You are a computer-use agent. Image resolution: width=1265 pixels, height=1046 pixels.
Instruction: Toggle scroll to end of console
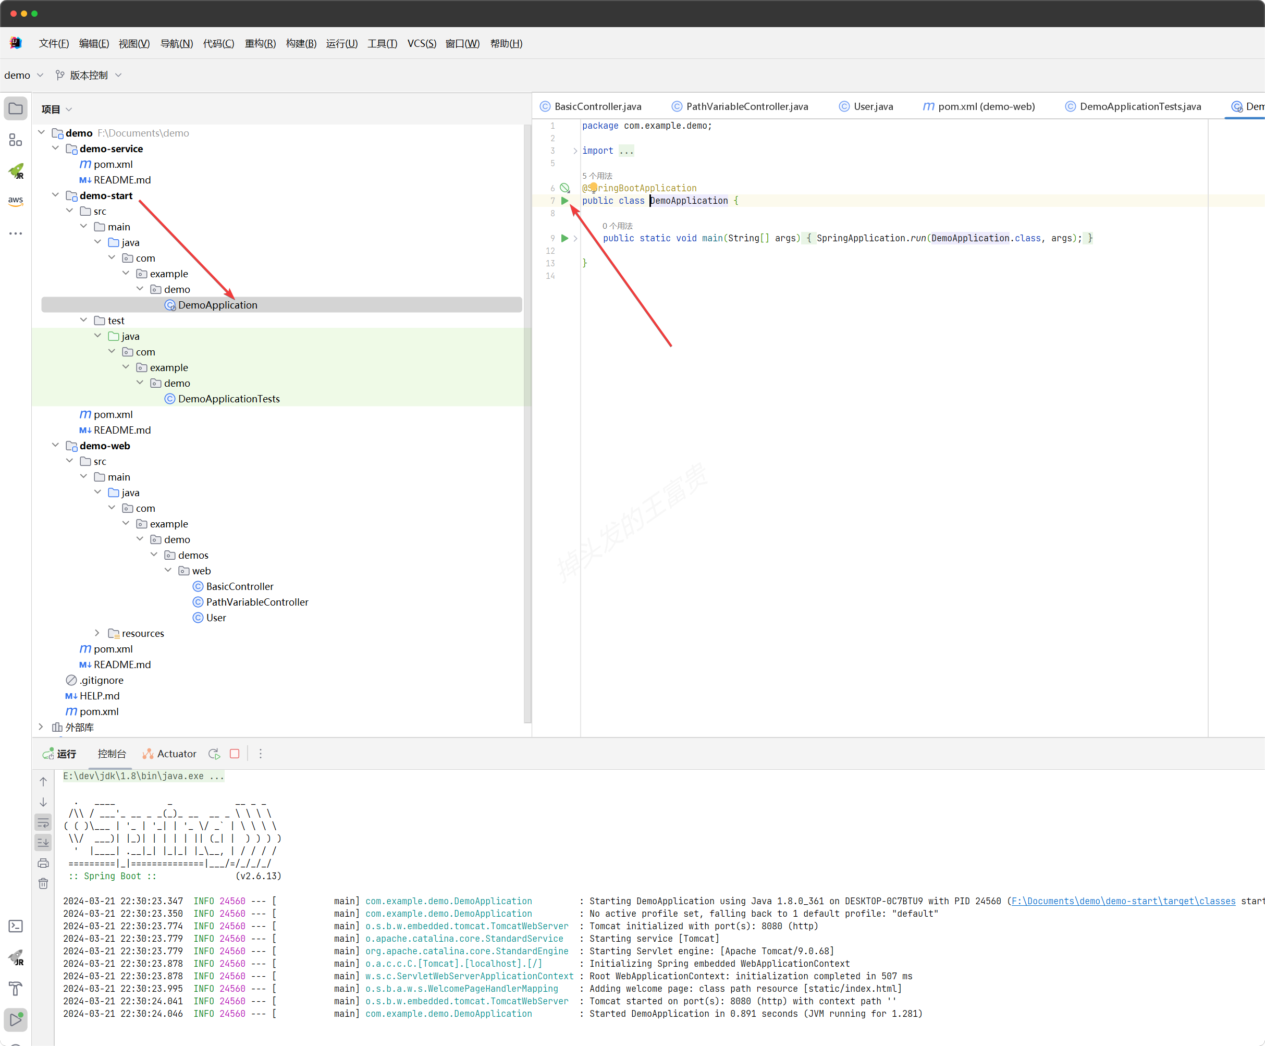pyautogui.click(x=43, y=842)
